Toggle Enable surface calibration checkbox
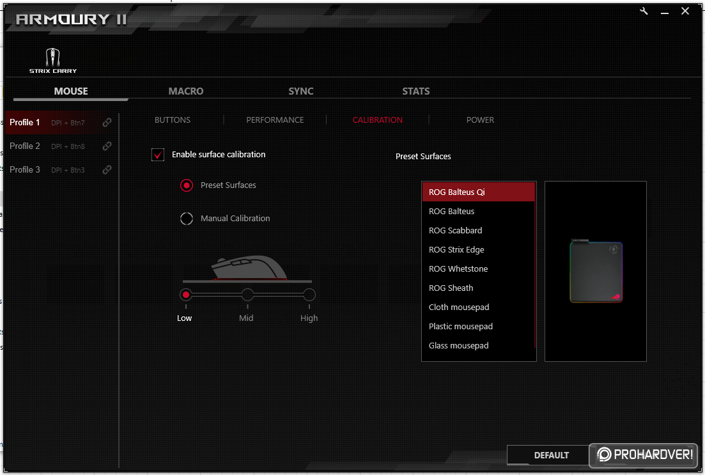 coord(158,155)
